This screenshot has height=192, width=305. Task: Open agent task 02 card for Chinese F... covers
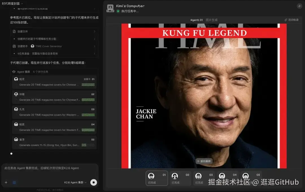point(54,97)
